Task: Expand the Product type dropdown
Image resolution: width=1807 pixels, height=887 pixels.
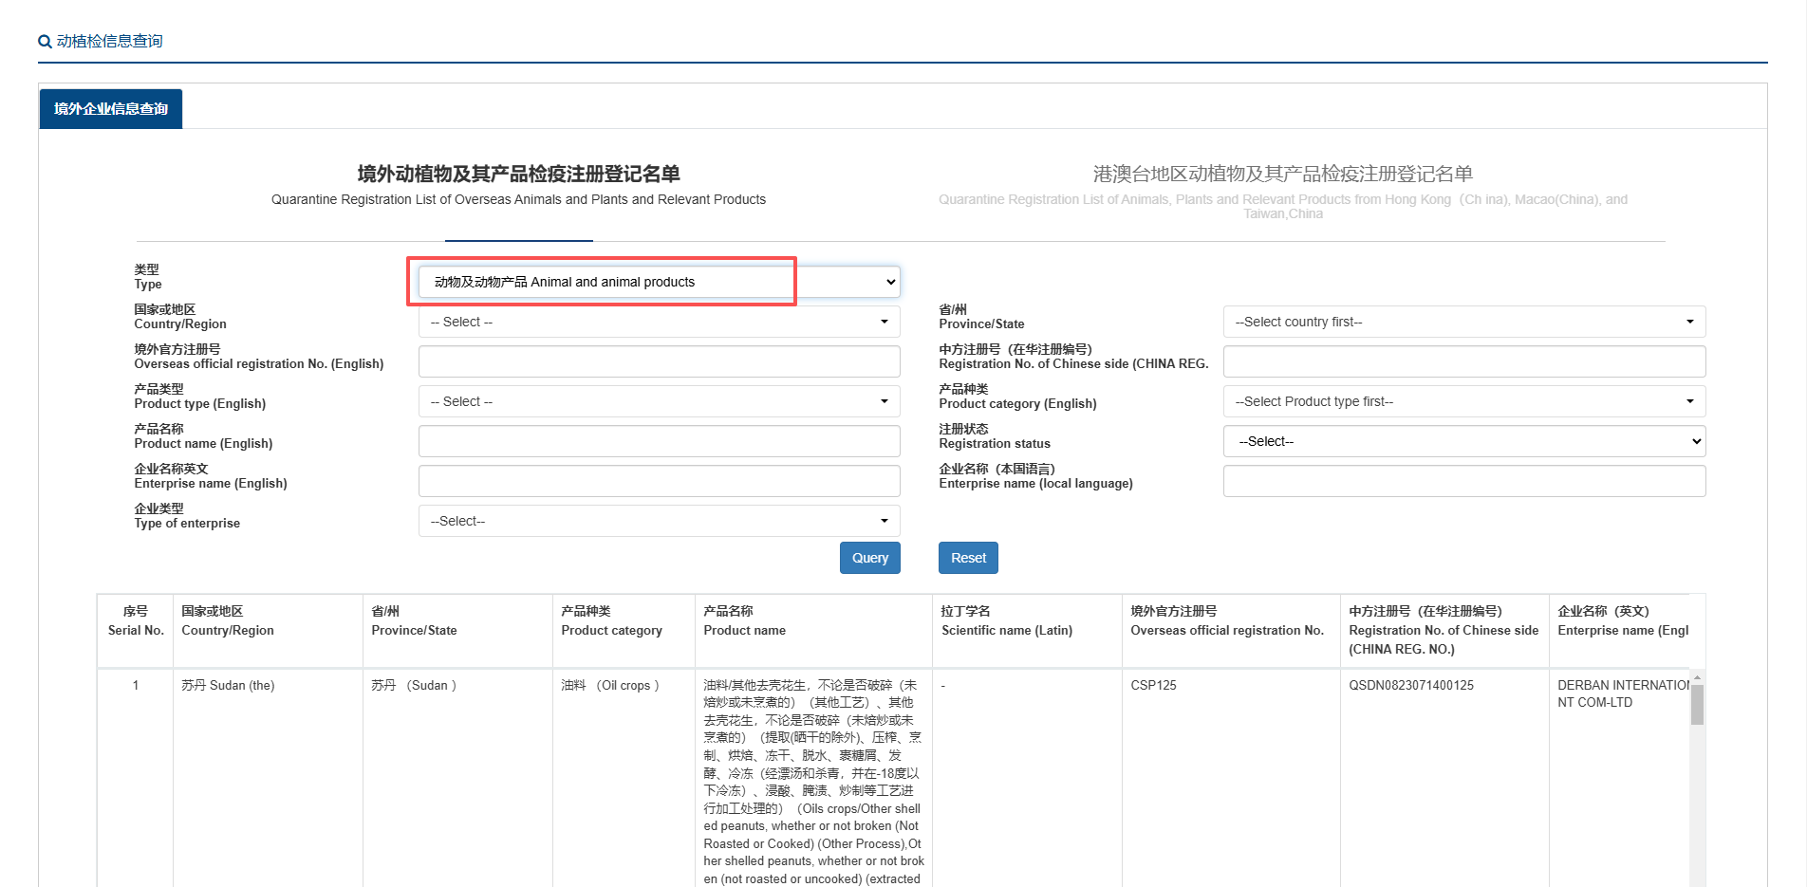Action: pyautogui.click(x=659, y=401)
